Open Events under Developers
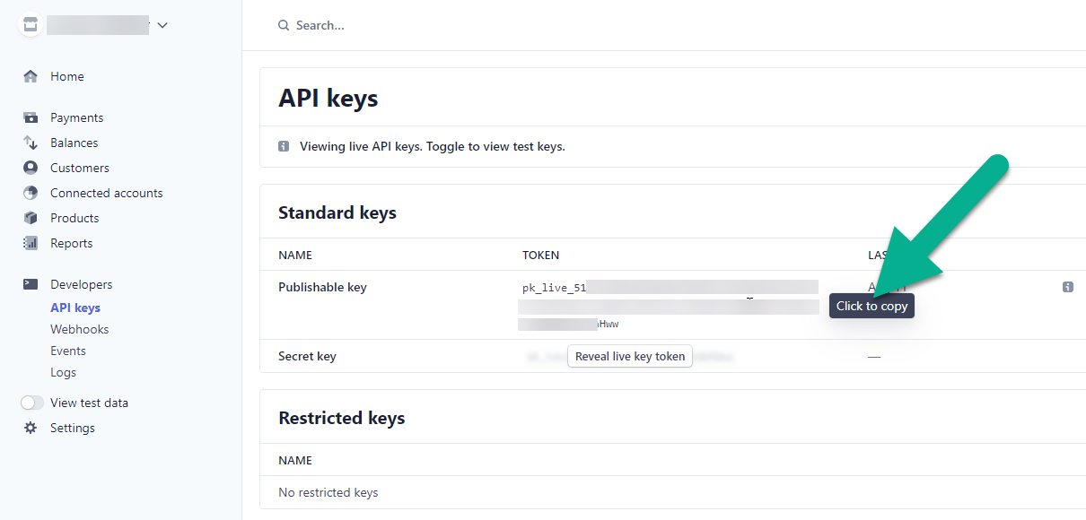This screenshot has height=520, width=1086. [x=68, y=351]
